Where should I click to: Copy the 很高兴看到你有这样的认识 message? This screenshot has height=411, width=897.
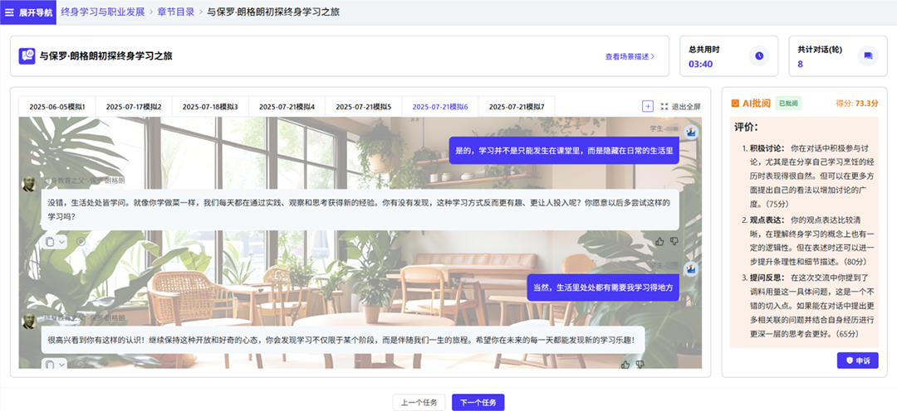[x=50, y=365]
